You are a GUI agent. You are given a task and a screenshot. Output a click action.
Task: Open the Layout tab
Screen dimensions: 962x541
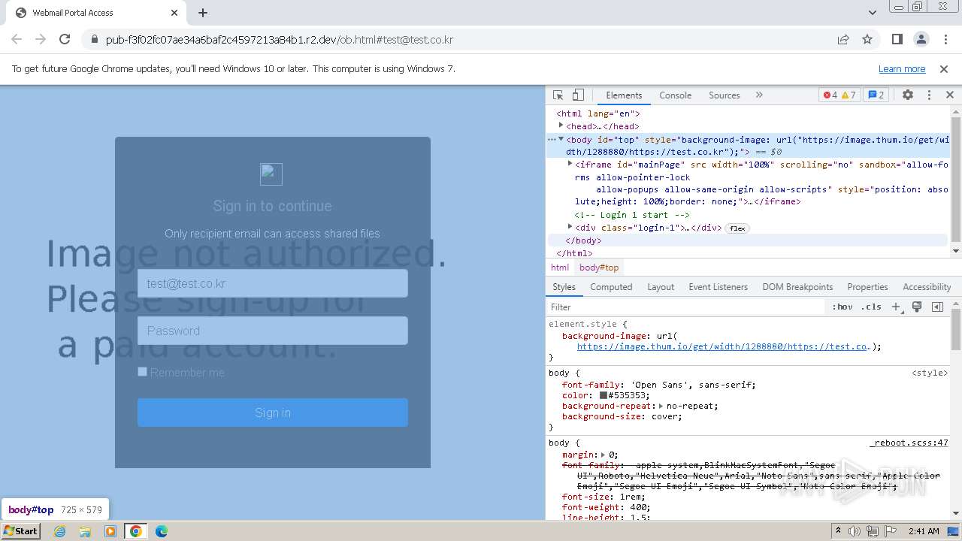click(661, 287)
